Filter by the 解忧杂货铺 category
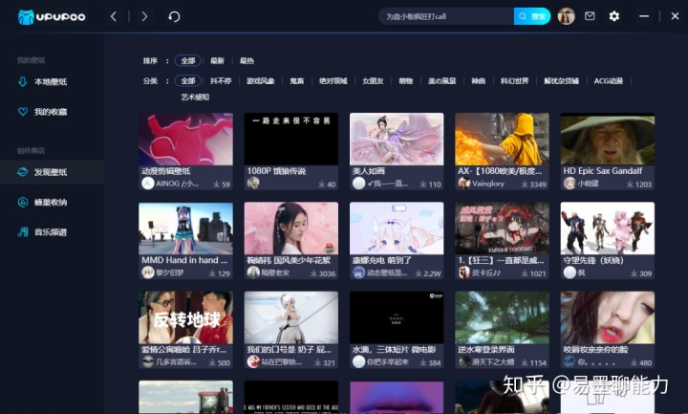Screen dimensions: 688x414 click(561, 80)
